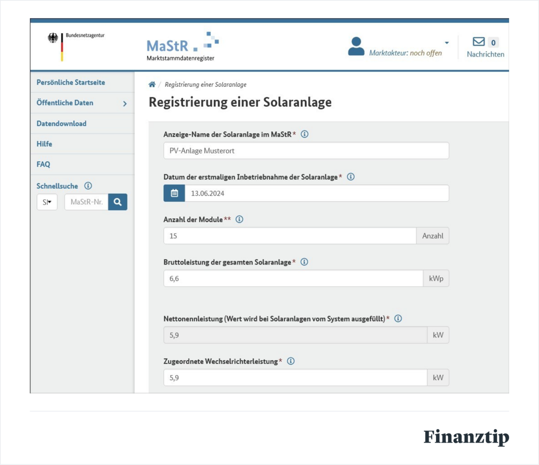Open the Schnellsuche type dropdown
Viewport: 539px width, 465px height.
tap(47, 202)
